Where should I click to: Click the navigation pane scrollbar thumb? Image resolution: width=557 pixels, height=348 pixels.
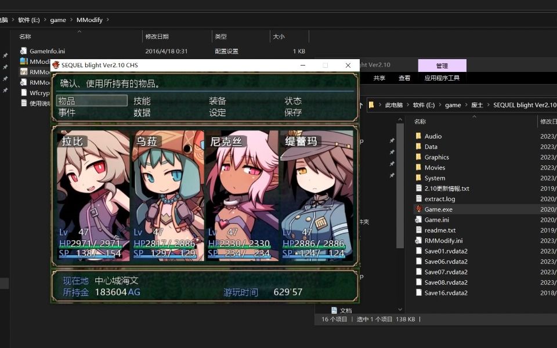[x=400, y=186]
